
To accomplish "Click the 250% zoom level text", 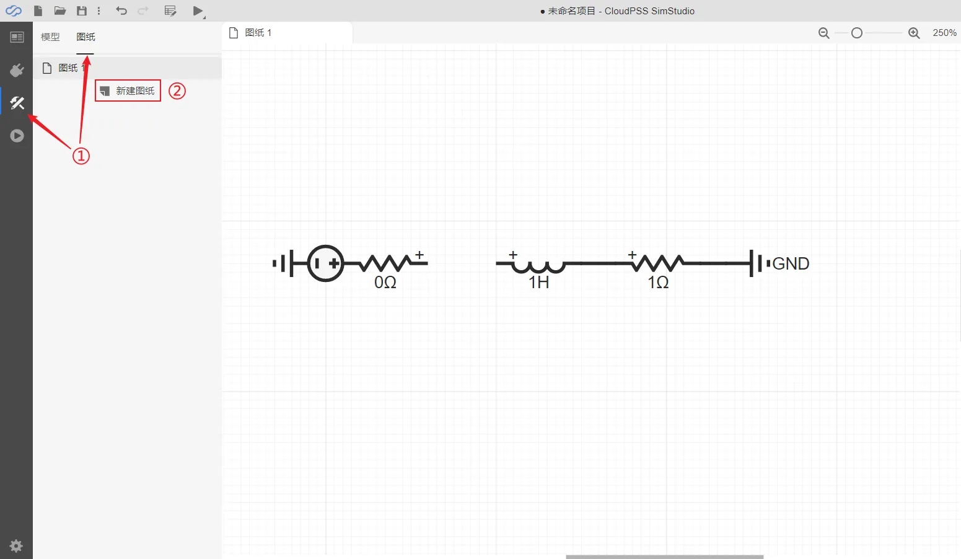I will tap(944, 33).
